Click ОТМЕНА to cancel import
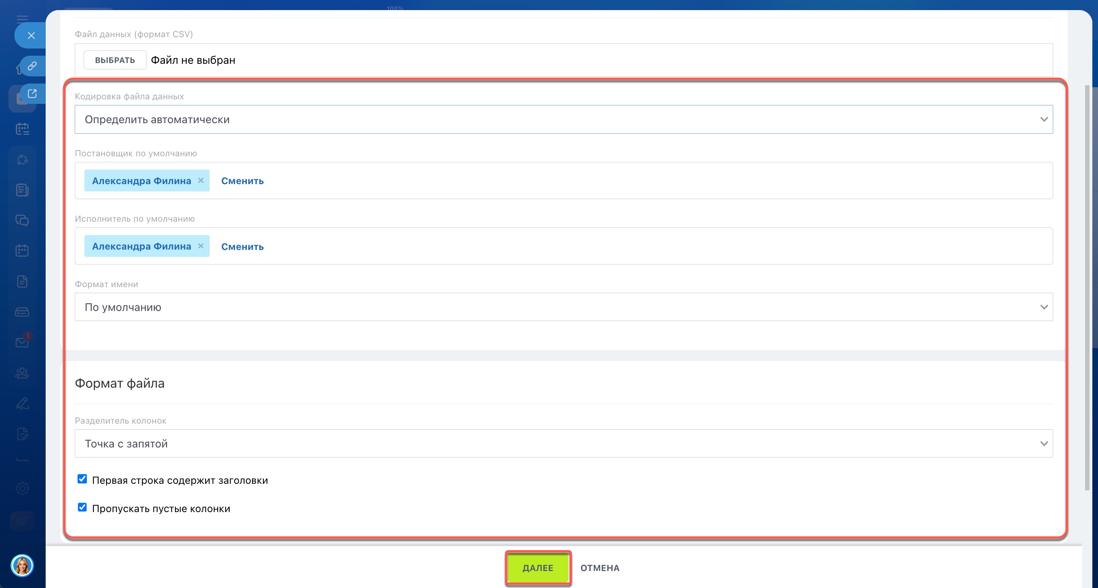The height and width of the screenshot is (588, 1098). click(599, 567)
